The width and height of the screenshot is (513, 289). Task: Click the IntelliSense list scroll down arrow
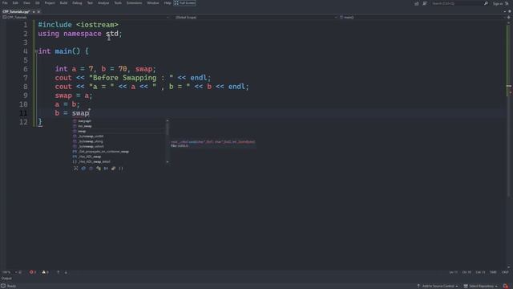[168, 162]
